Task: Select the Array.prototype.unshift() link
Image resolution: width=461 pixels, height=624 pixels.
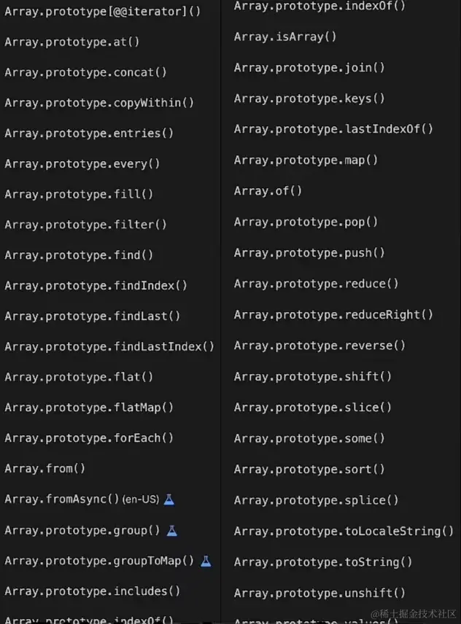Action: (x=319, y=593)
